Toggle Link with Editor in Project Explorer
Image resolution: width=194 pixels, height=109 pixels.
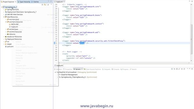(x=45, y=5)
